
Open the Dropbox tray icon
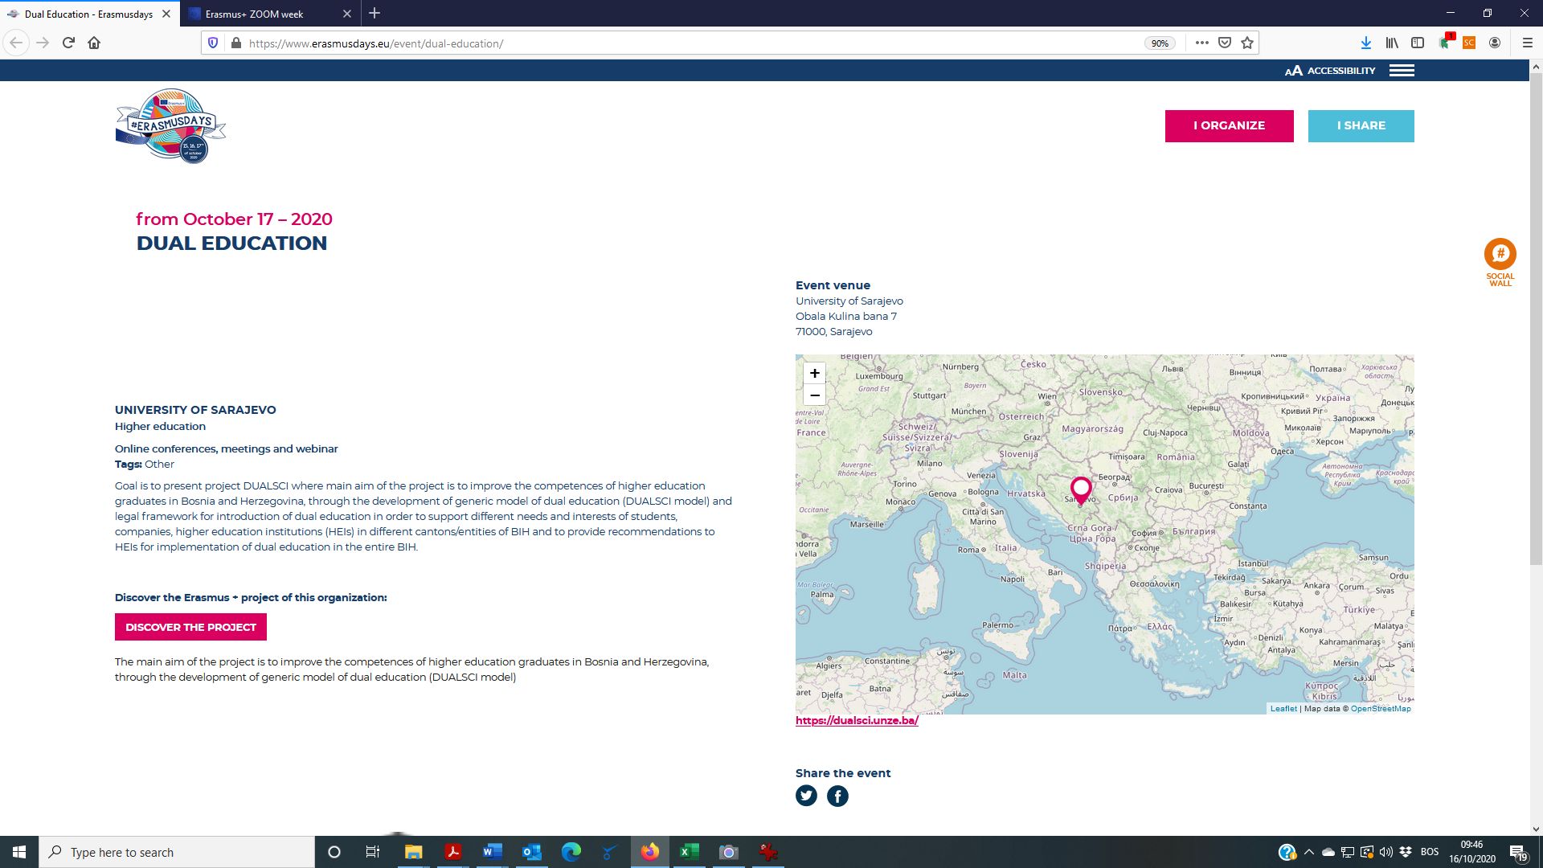(x=1406, y=852)
